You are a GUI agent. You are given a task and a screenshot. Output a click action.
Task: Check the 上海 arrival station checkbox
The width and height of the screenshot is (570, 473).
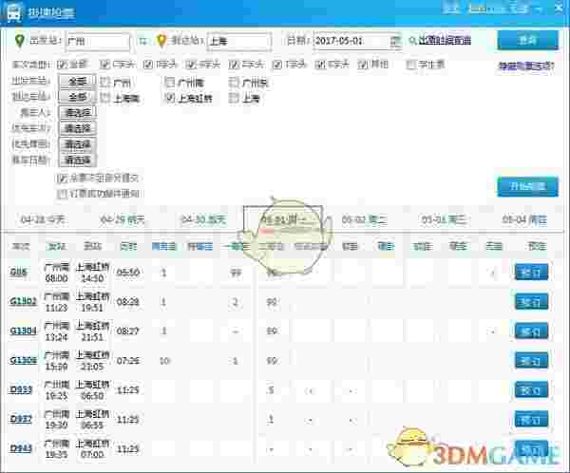[234, 98]
